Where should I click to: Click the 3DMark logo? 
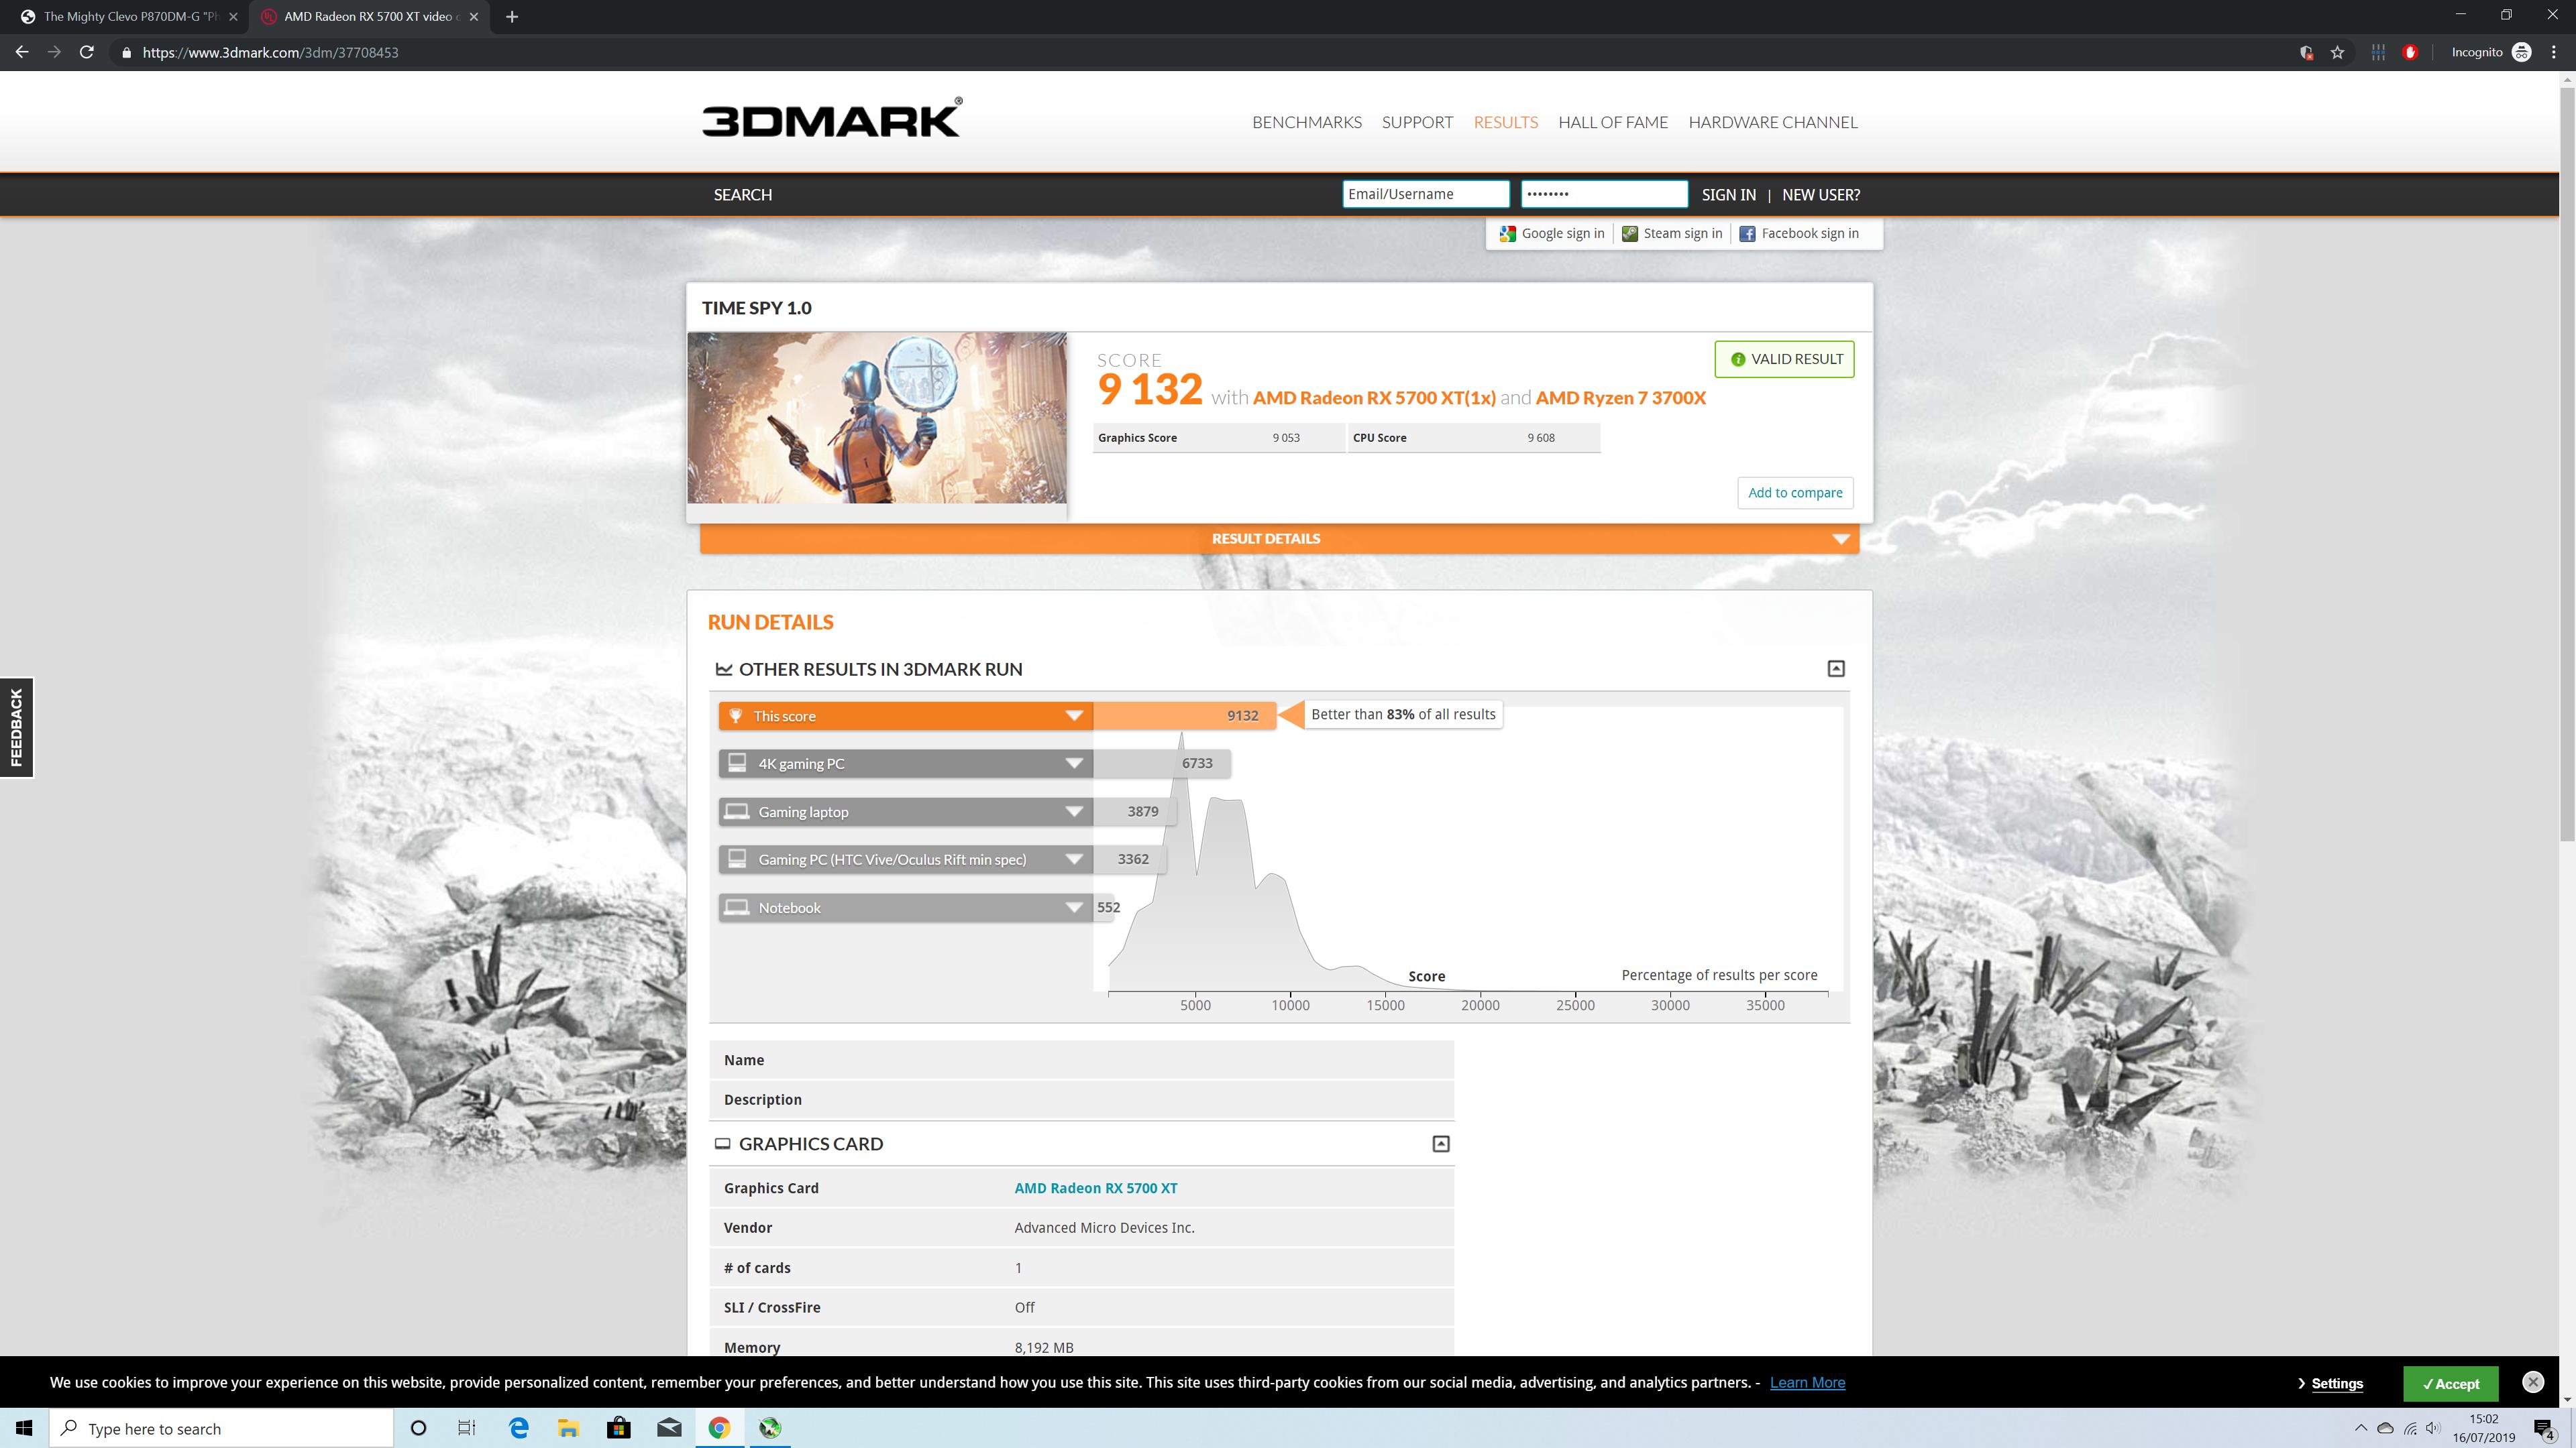832,117
